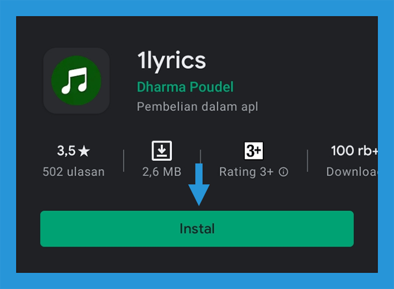The image size is (394, 289).
Task: Click the 3+ content rating badge
Action: [x=254, y=151]
